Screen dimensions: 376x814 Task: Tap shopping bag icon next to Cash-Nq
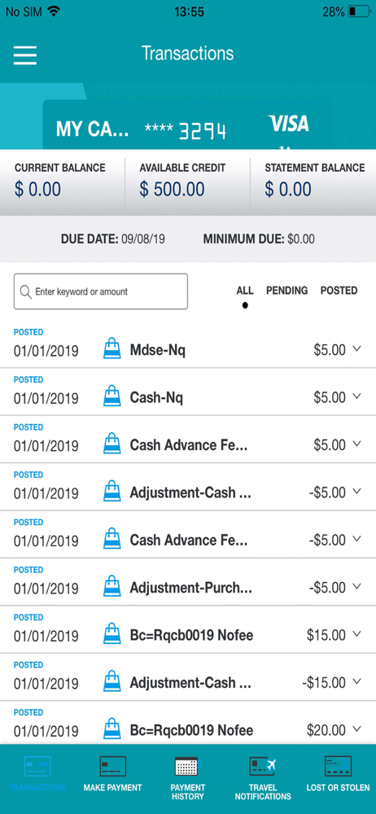[x=112, y=396]
